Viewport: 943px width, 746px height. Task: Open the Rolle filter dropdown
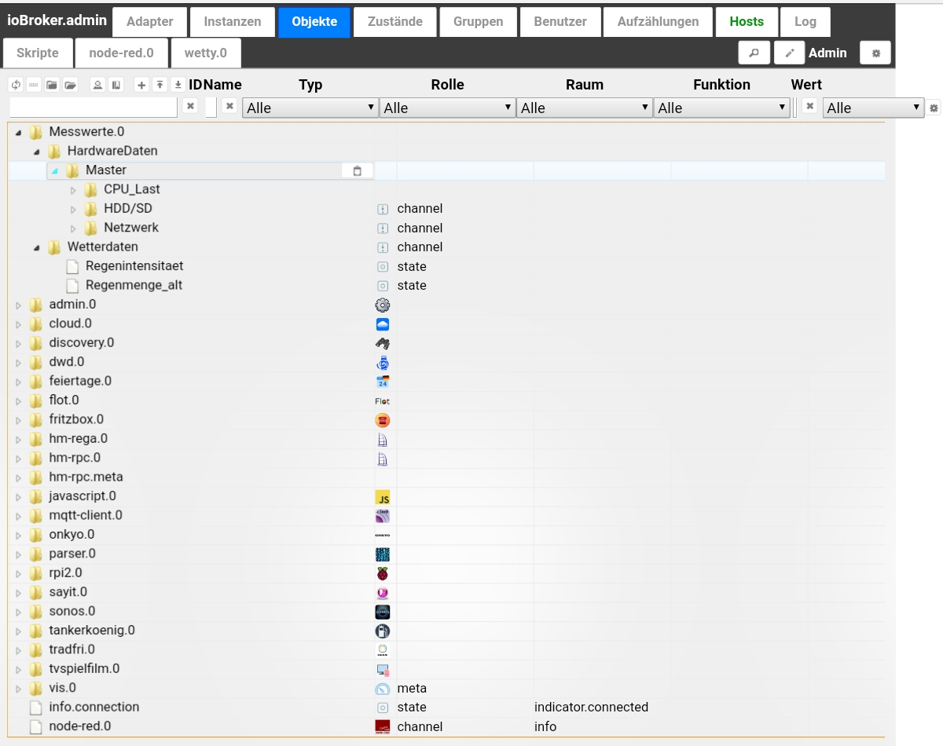pos(447,108)
